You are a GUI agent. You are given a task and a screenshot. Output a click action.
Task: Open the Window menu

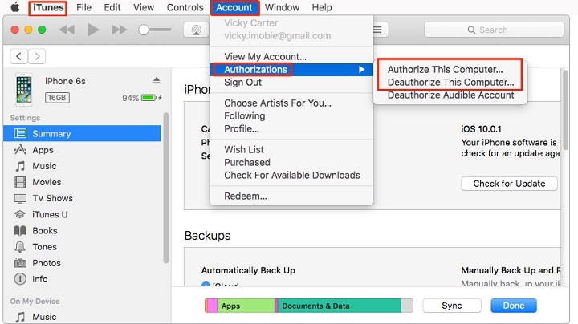pyautogui.click(x=282, y=8)
